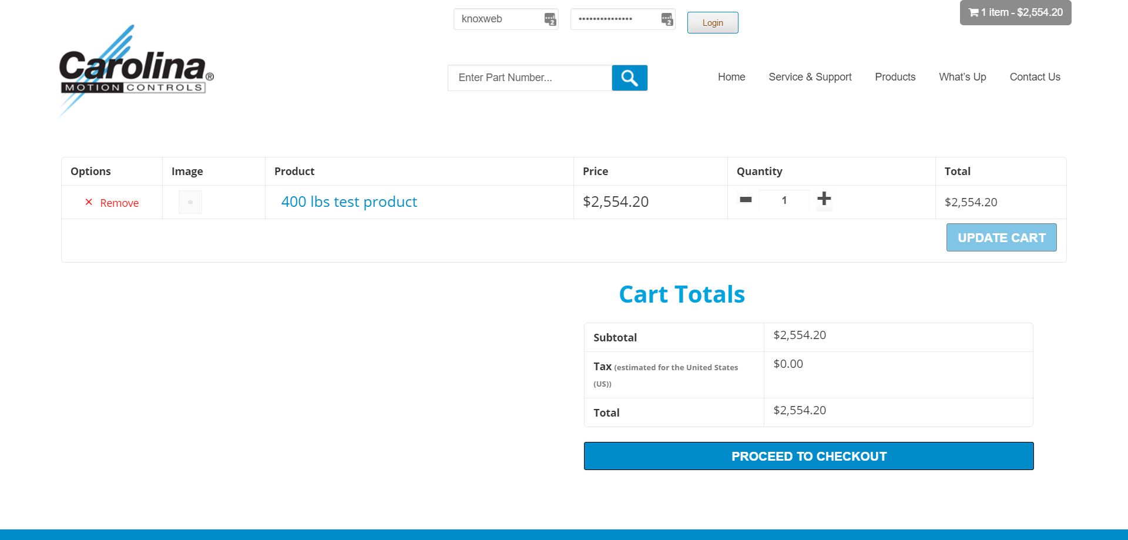
Task: Click the Update Cart button
Action: click(x=1001, y=237)
